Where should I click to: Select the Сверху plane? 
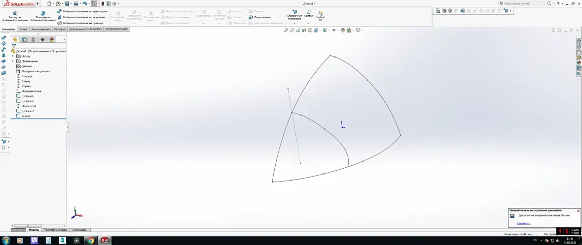coord(23,81)
